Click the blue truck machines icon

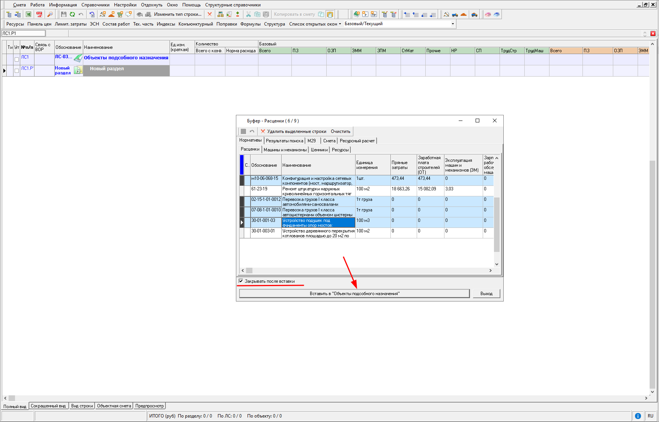[455, 14]
